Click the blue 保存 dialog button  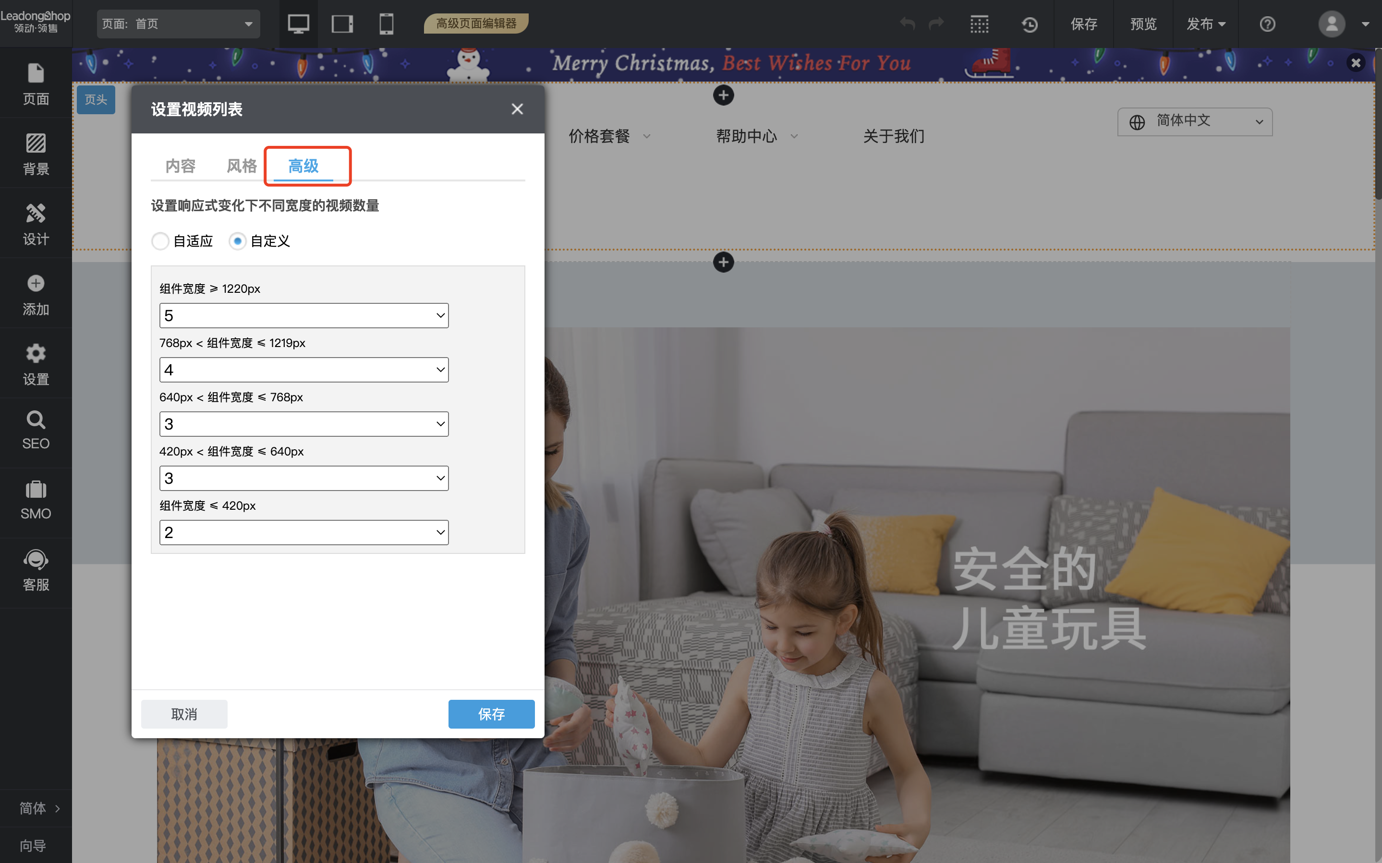click(491, 713)
